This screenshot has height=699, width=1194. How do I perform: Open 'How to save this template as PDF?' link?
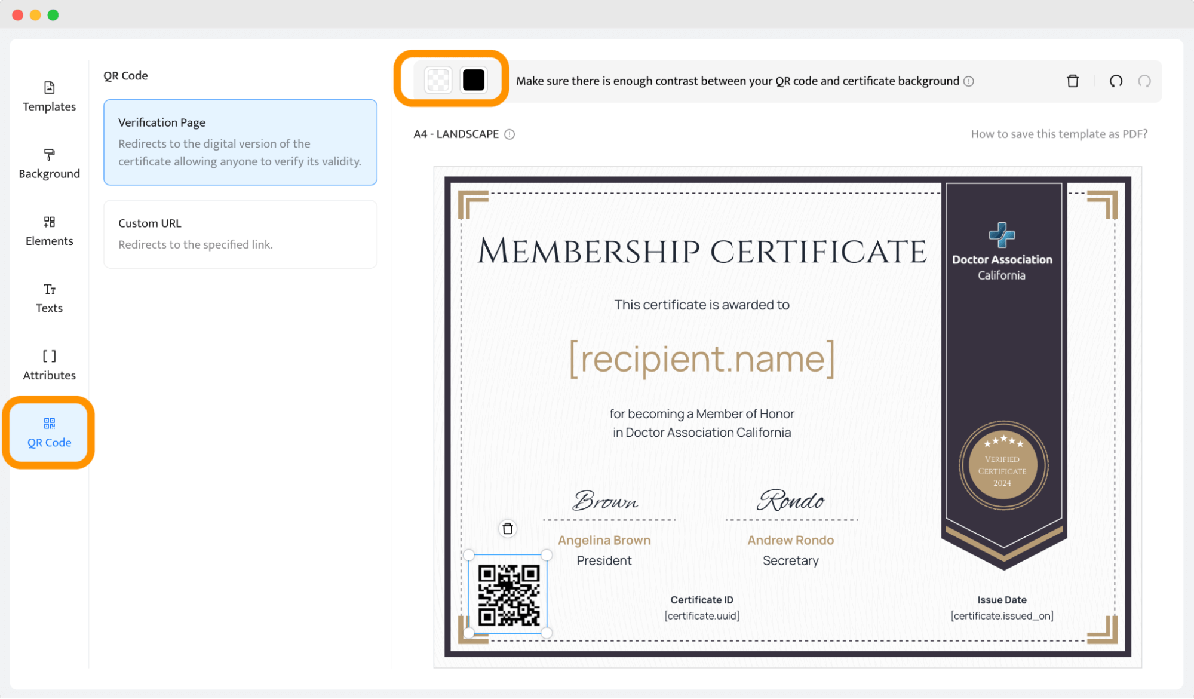click(1059, 134)
